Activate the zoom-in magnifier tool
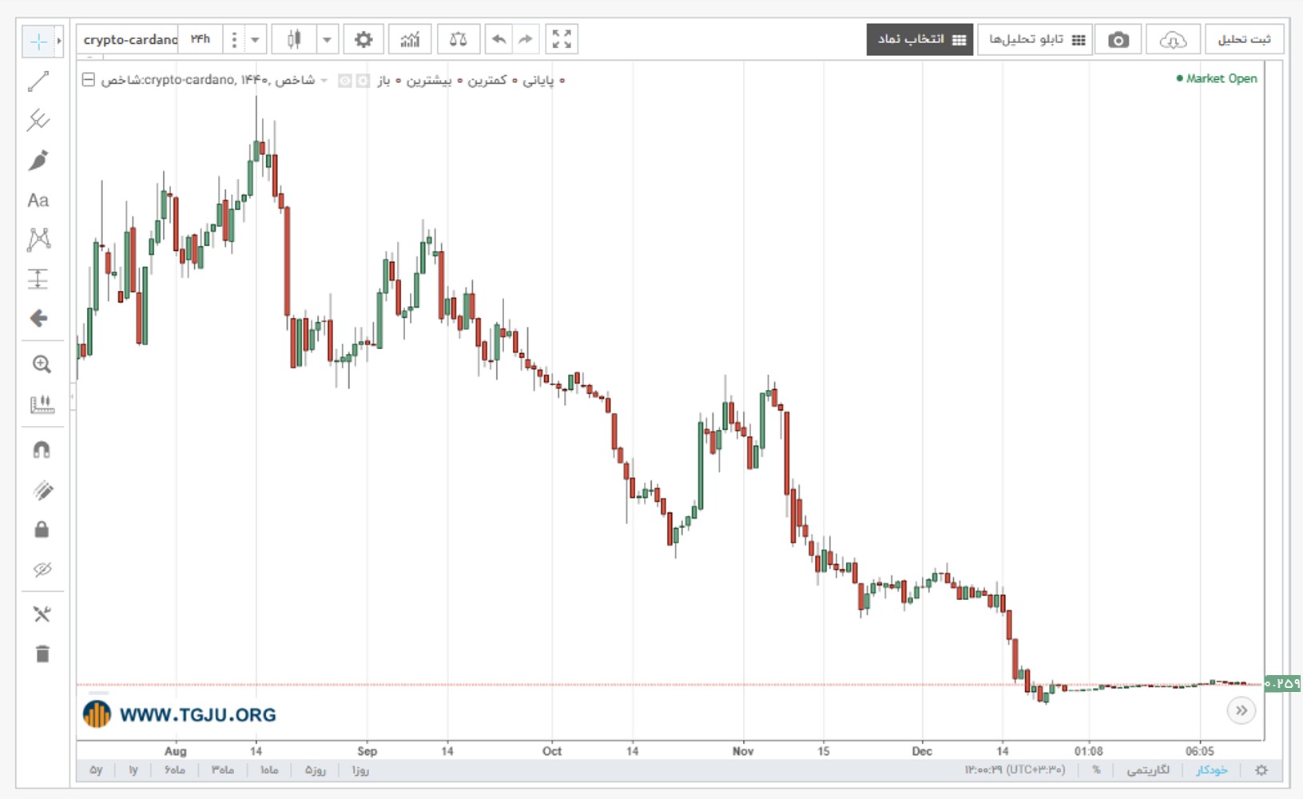 click(42, 364)
